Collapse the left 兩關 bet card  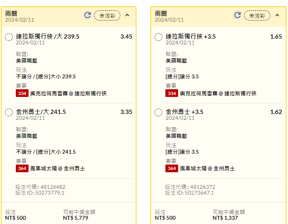coord(127,15)
